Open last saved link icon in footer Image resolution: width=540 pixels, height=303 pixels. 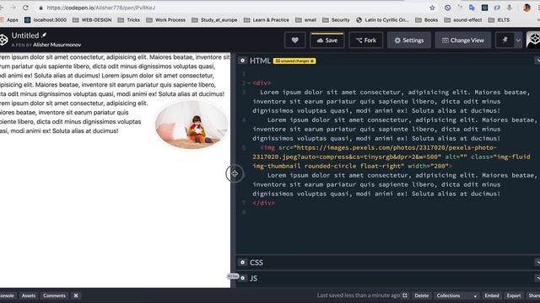pyautogui.click(x=405, y=295)
